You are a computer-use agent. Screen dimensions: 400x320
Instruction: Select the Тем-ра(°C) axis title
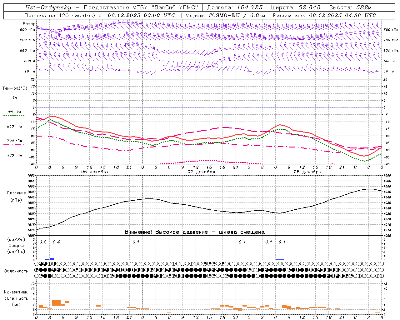click(15, 88)
